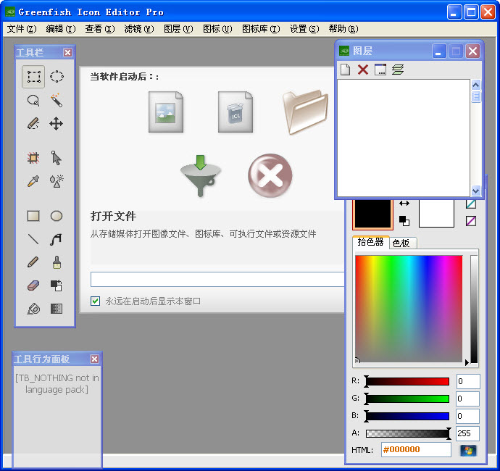Pick the pencil drawing tool

tap(33, 262)
